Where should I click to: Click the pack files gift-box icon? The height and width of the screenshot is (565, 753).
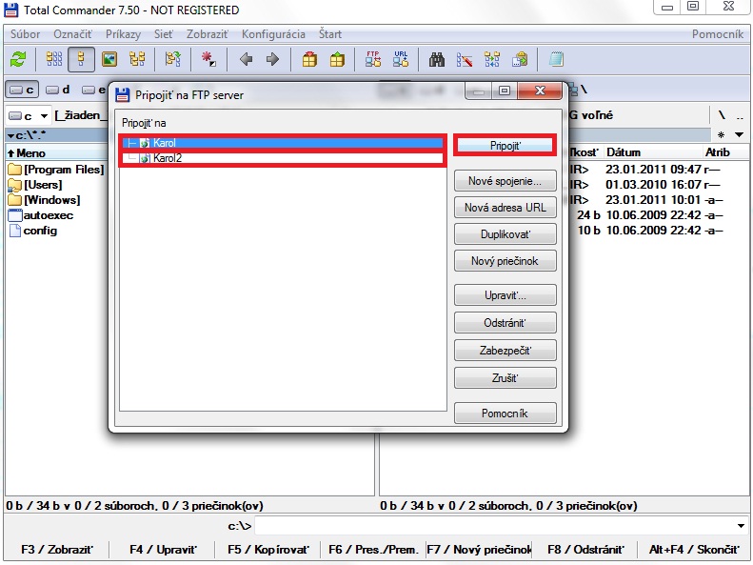[309, 60]
